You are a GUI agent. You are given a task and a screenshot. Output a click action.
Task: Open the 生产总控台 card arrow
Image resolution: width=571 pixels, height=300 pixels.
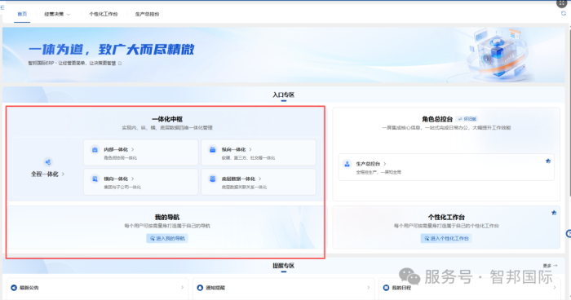coord(384,164)
